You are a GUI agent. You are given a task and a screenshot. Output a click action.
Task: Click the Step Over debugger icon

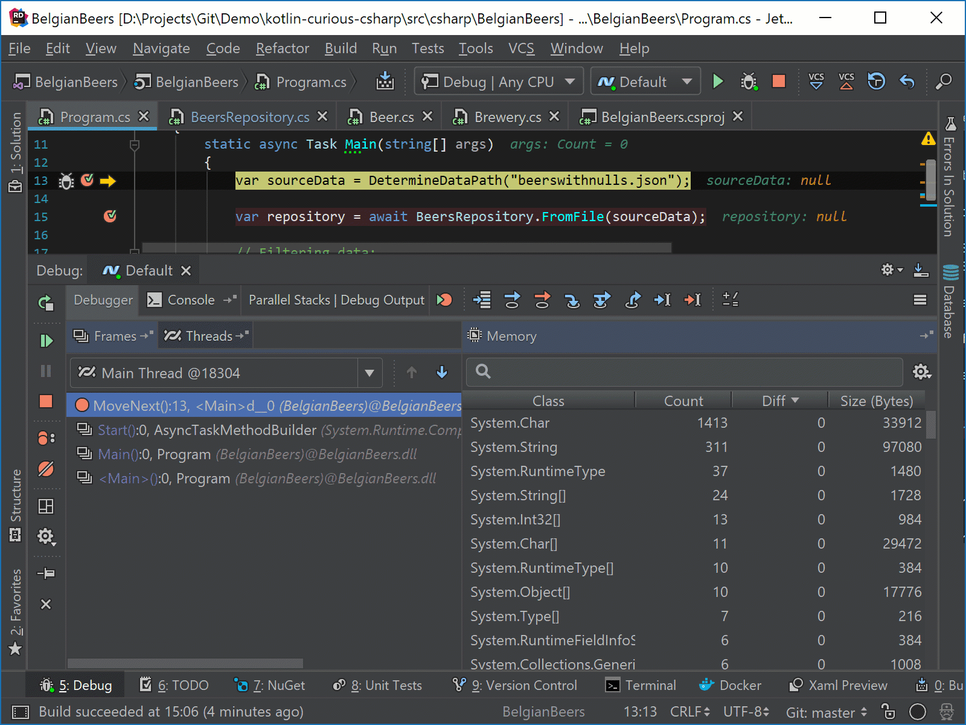point(512,300)
